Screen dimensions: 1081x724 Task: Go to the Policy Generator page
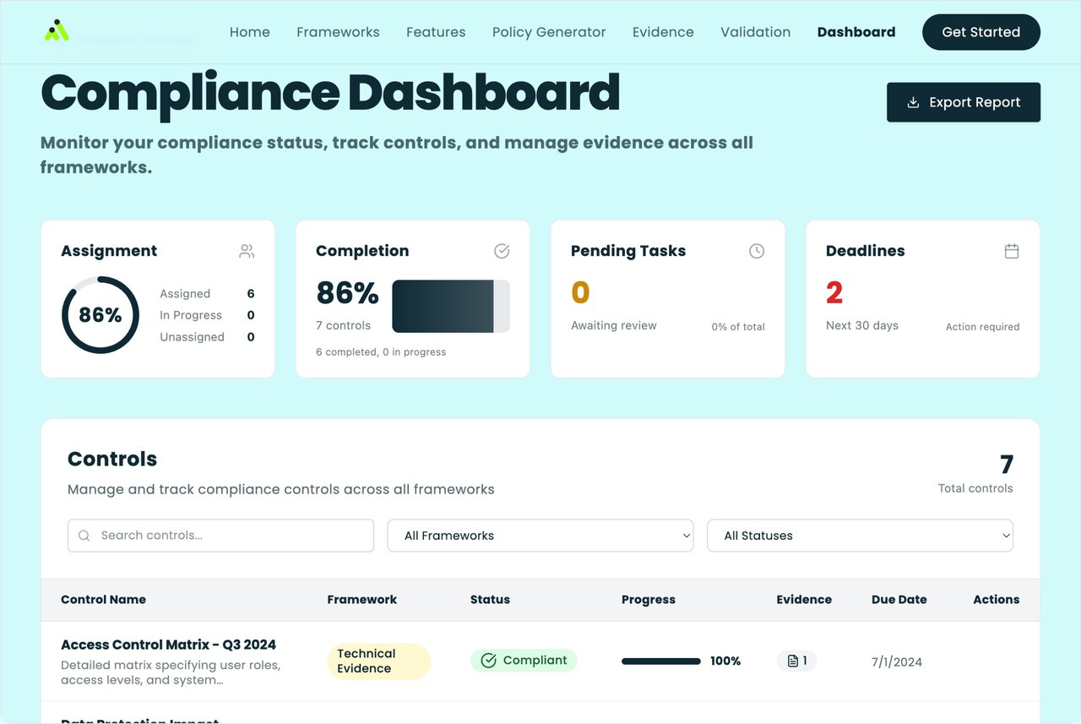click(549, 32)
